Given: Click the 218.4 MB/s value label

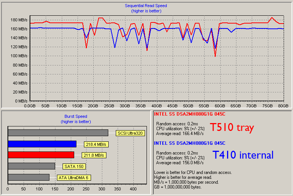Looking at the screenshot, I should pos(96,144).
